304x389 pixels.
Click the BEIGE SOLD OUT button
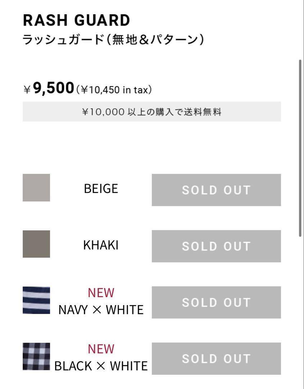216,190
